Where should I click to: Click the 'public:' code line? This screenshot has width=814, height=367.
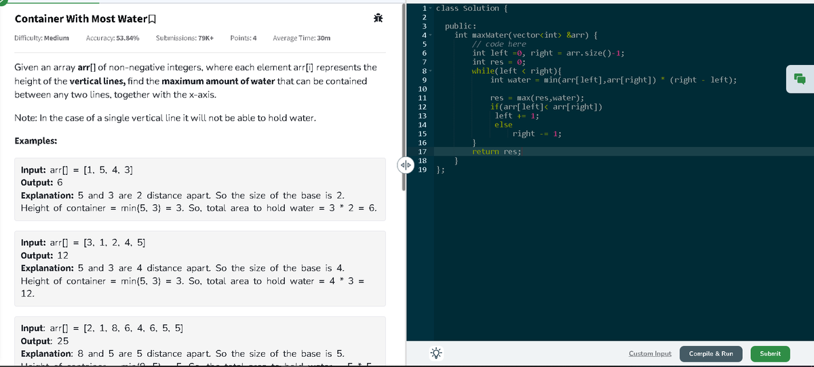tap(461, 26)
